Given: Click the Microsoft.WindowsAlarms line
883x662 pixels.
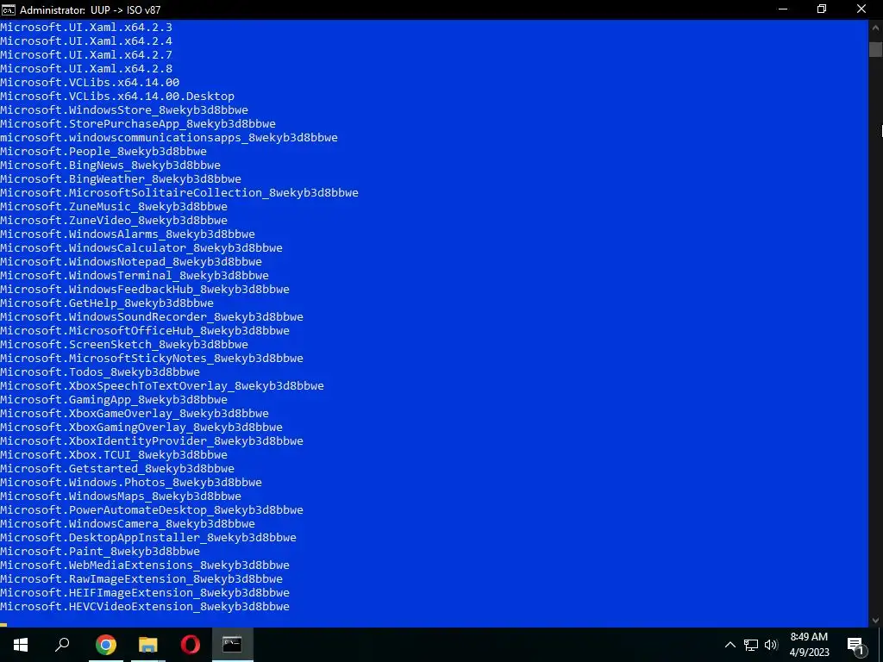Looking at the screenshot, I should [x=128, y=234].
